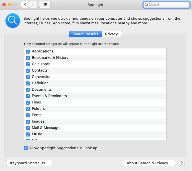Uncheck the Images category
192x171 pixels.
tap(28, 122)
